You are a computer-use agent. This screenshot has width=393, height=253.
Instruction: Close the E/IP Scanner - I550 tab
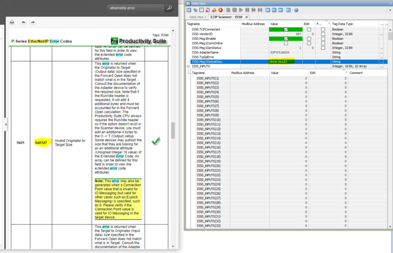point(247,17)
